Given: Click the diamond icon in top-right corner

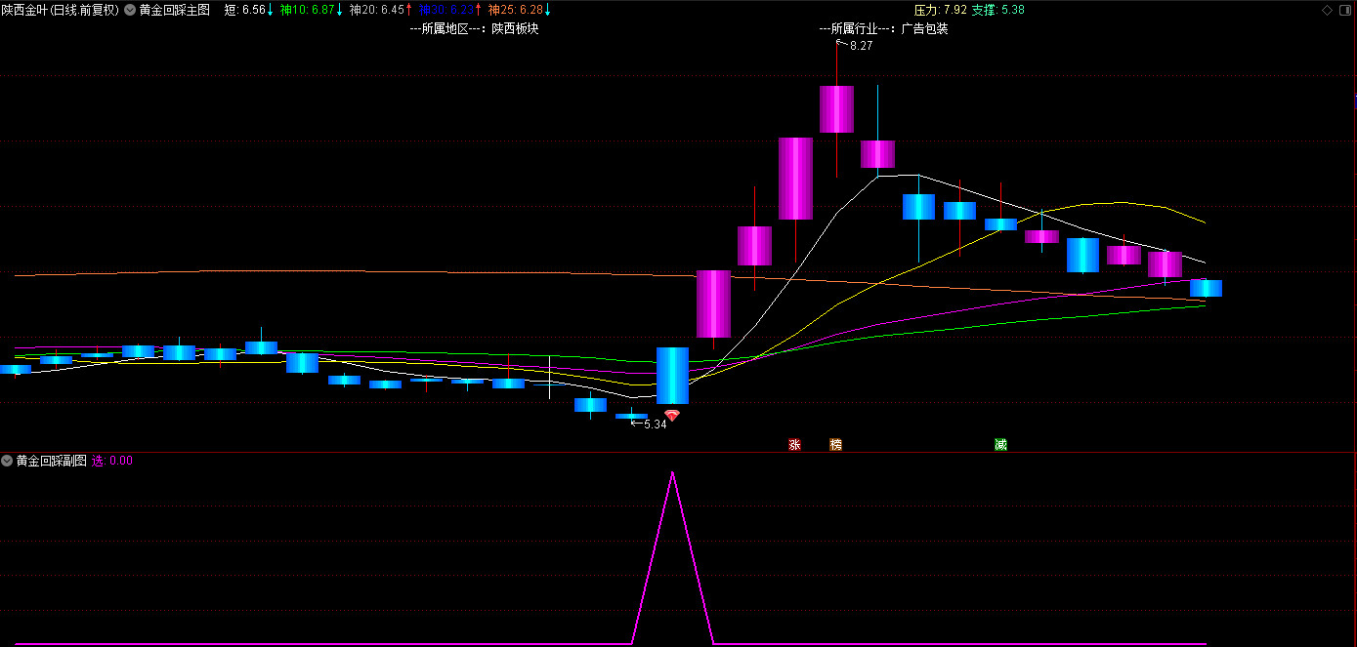Looking at the screenshot, I should click(x=1326, y=10).
